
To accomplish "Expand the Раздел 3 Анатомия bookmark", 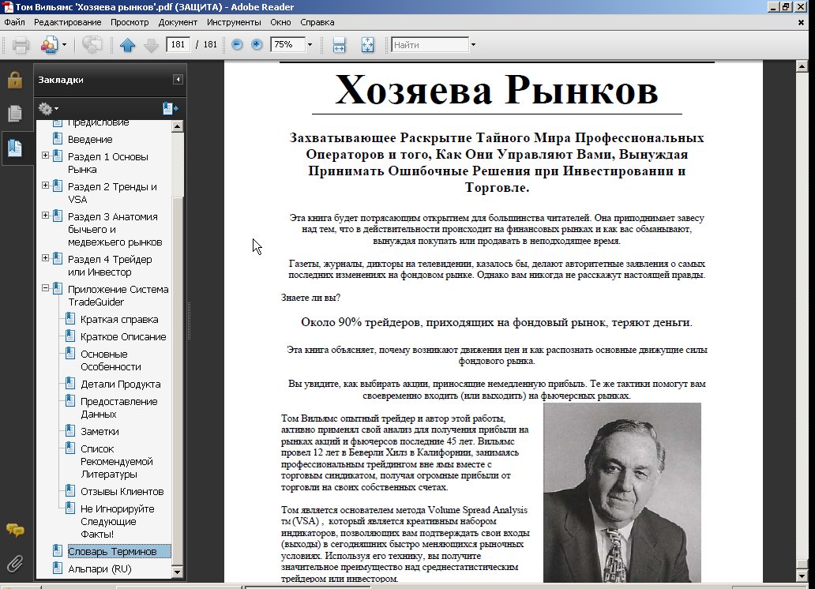I will (x=45, y=216).
